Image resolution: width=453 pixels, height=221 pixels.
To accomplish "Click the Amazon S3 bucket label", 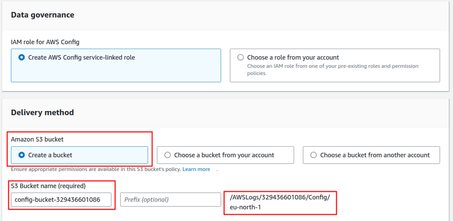I will (37, 139).
